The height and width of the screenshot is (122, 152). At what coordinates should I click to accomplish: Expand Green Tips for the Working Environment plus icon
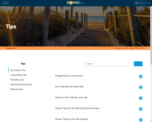(141, 109)
